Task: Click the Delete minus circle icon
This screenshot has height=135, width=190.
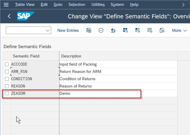Action: 101,30
